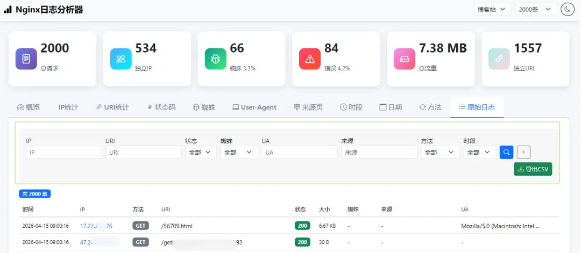
Task: Focus the URI filter input field
Action: 144,152
